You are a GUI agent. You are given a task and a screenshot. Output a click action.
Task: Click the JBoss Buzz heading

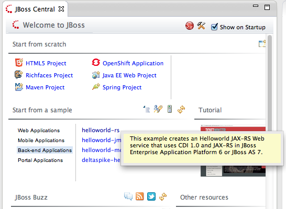pyautogui.click(x=31, y=198)
